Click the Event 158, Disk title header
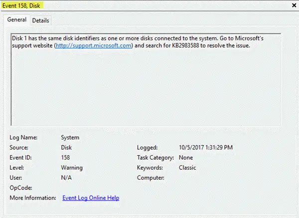 coord(21,4)
